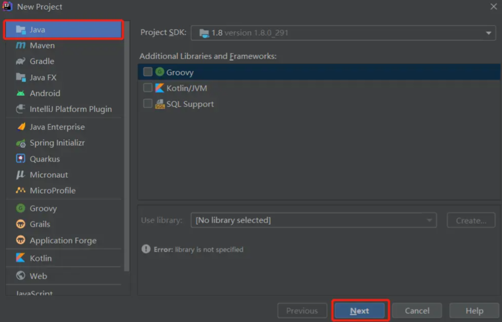Enable the Groovy framework checkbox

tap(147, 72)
